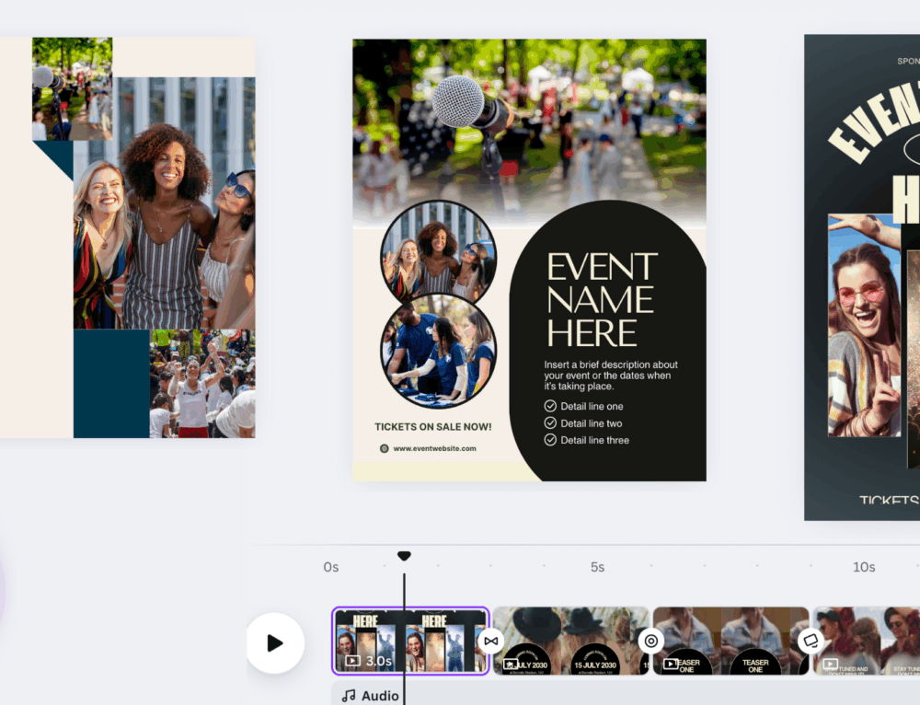920x705 pixels.
Task: Click the transition icon between first two clips
Action: [490, 641]
